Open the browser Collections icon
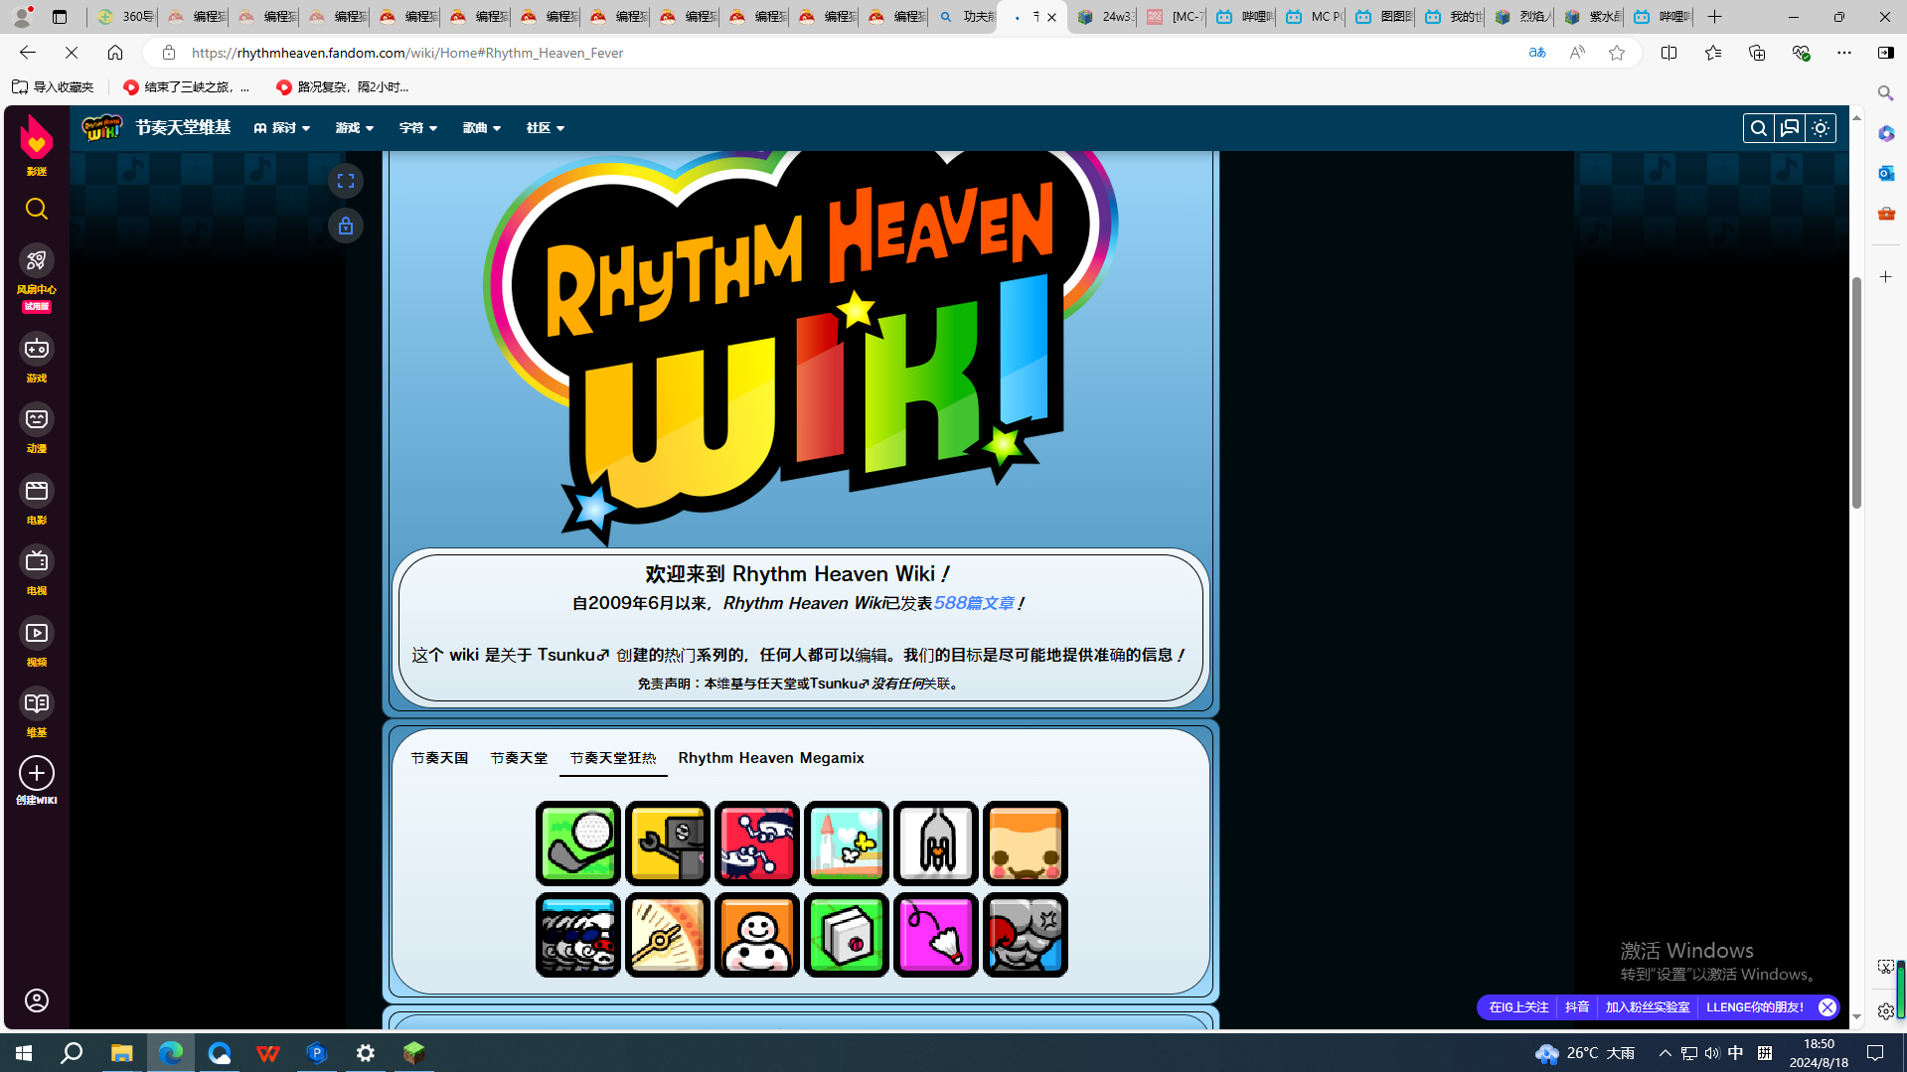The image size is (1907, 1072). click(1757, 53)
